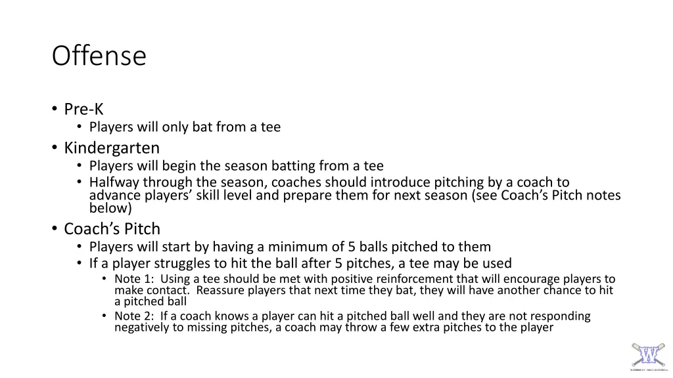Click the bullet point before Kindergarten
This screenshot has height=378, width=673.
[x=55, y=148]
